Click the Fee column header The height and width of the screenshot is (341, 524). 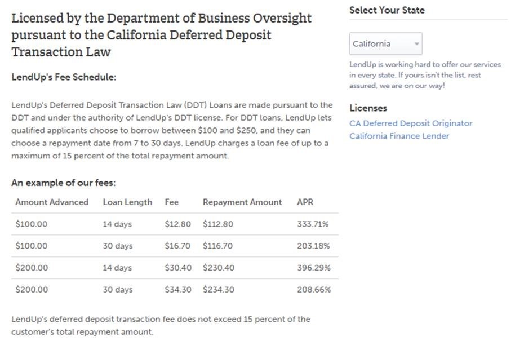click(x=171, y=202)
